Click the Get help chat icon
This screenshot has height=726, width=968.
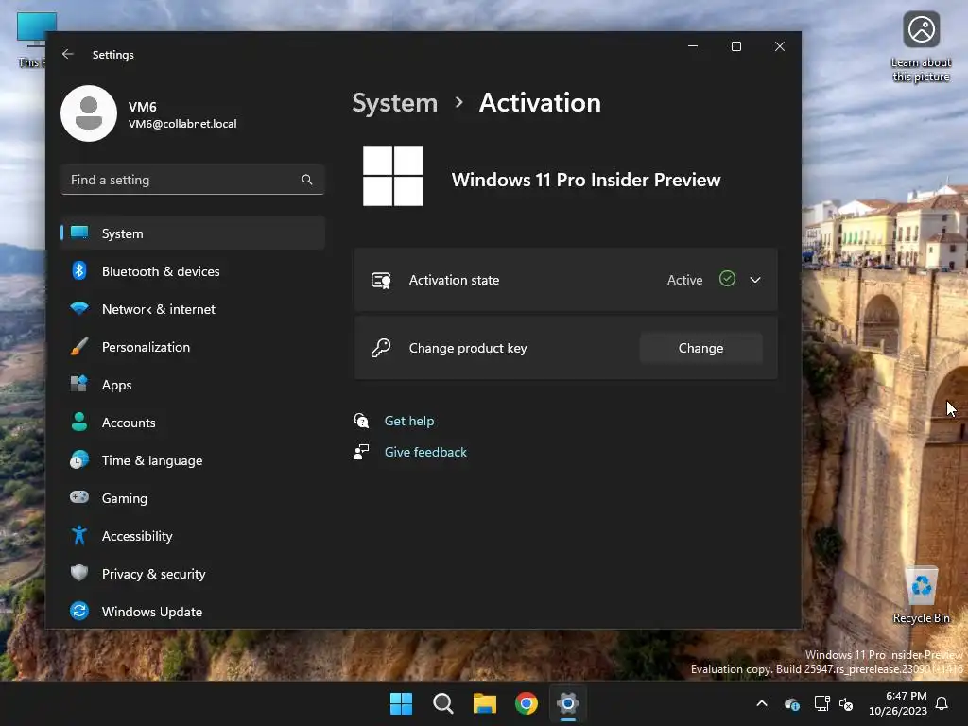click(361, 421)
